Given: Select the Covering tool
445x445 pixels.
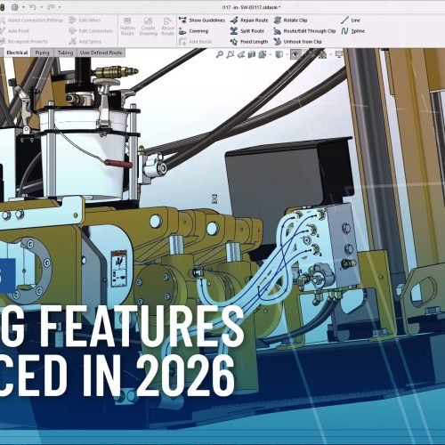Looking at the screenshot, I should (193, 31).
